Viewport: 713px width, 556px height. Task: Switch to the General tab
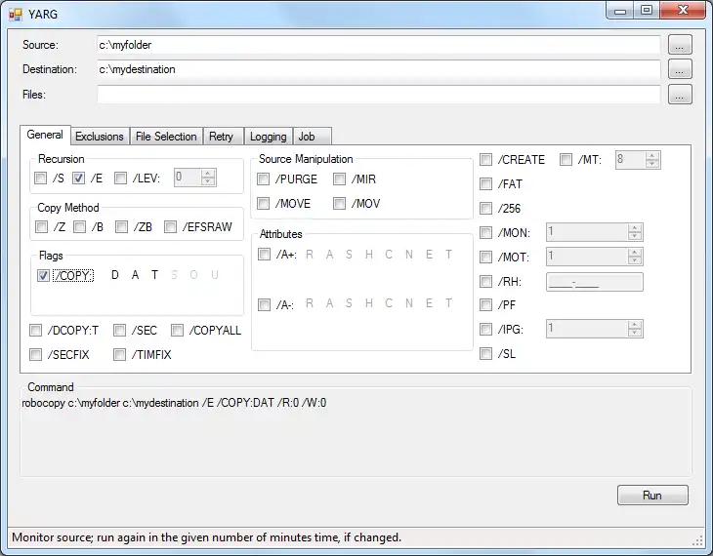tap(45, 135)
